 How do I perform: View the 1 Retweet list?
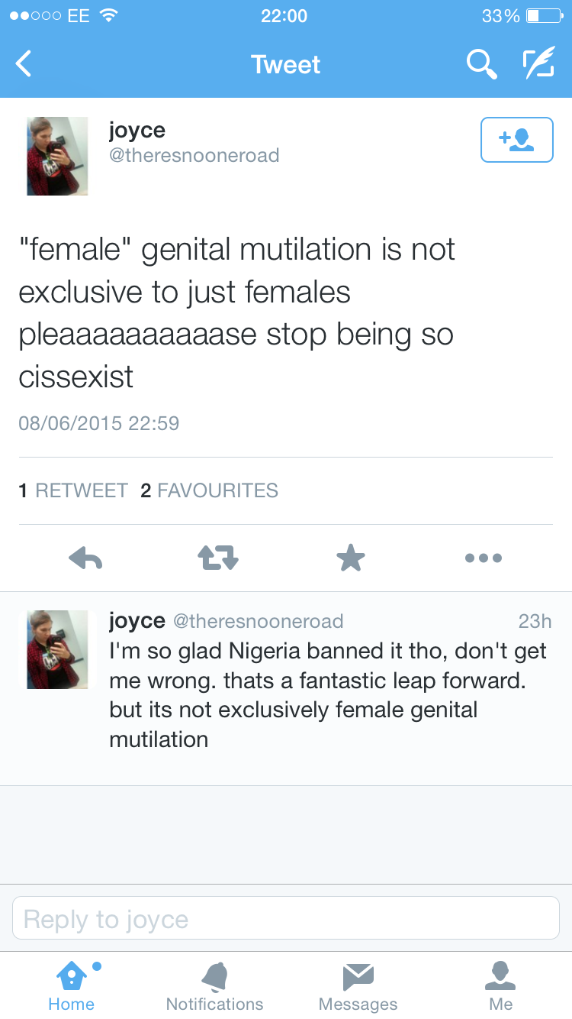pos(73,490)
